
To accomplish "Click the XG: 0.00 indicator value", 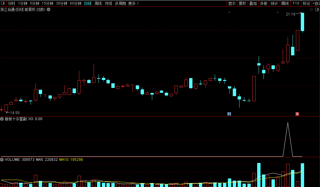I will pos(35,119).
